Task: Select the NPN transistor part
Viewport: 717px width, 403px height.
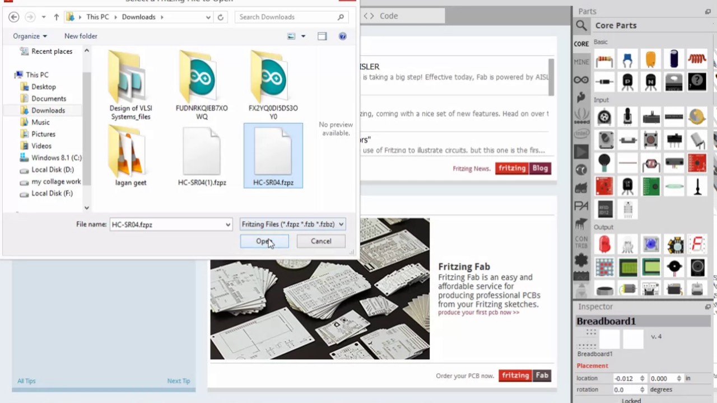Action: [x=650, y=82]
